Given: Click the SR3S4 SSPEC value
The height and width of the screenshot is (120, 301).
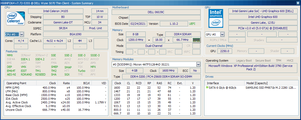Looking at the screenshot, I should click(63, 28).
